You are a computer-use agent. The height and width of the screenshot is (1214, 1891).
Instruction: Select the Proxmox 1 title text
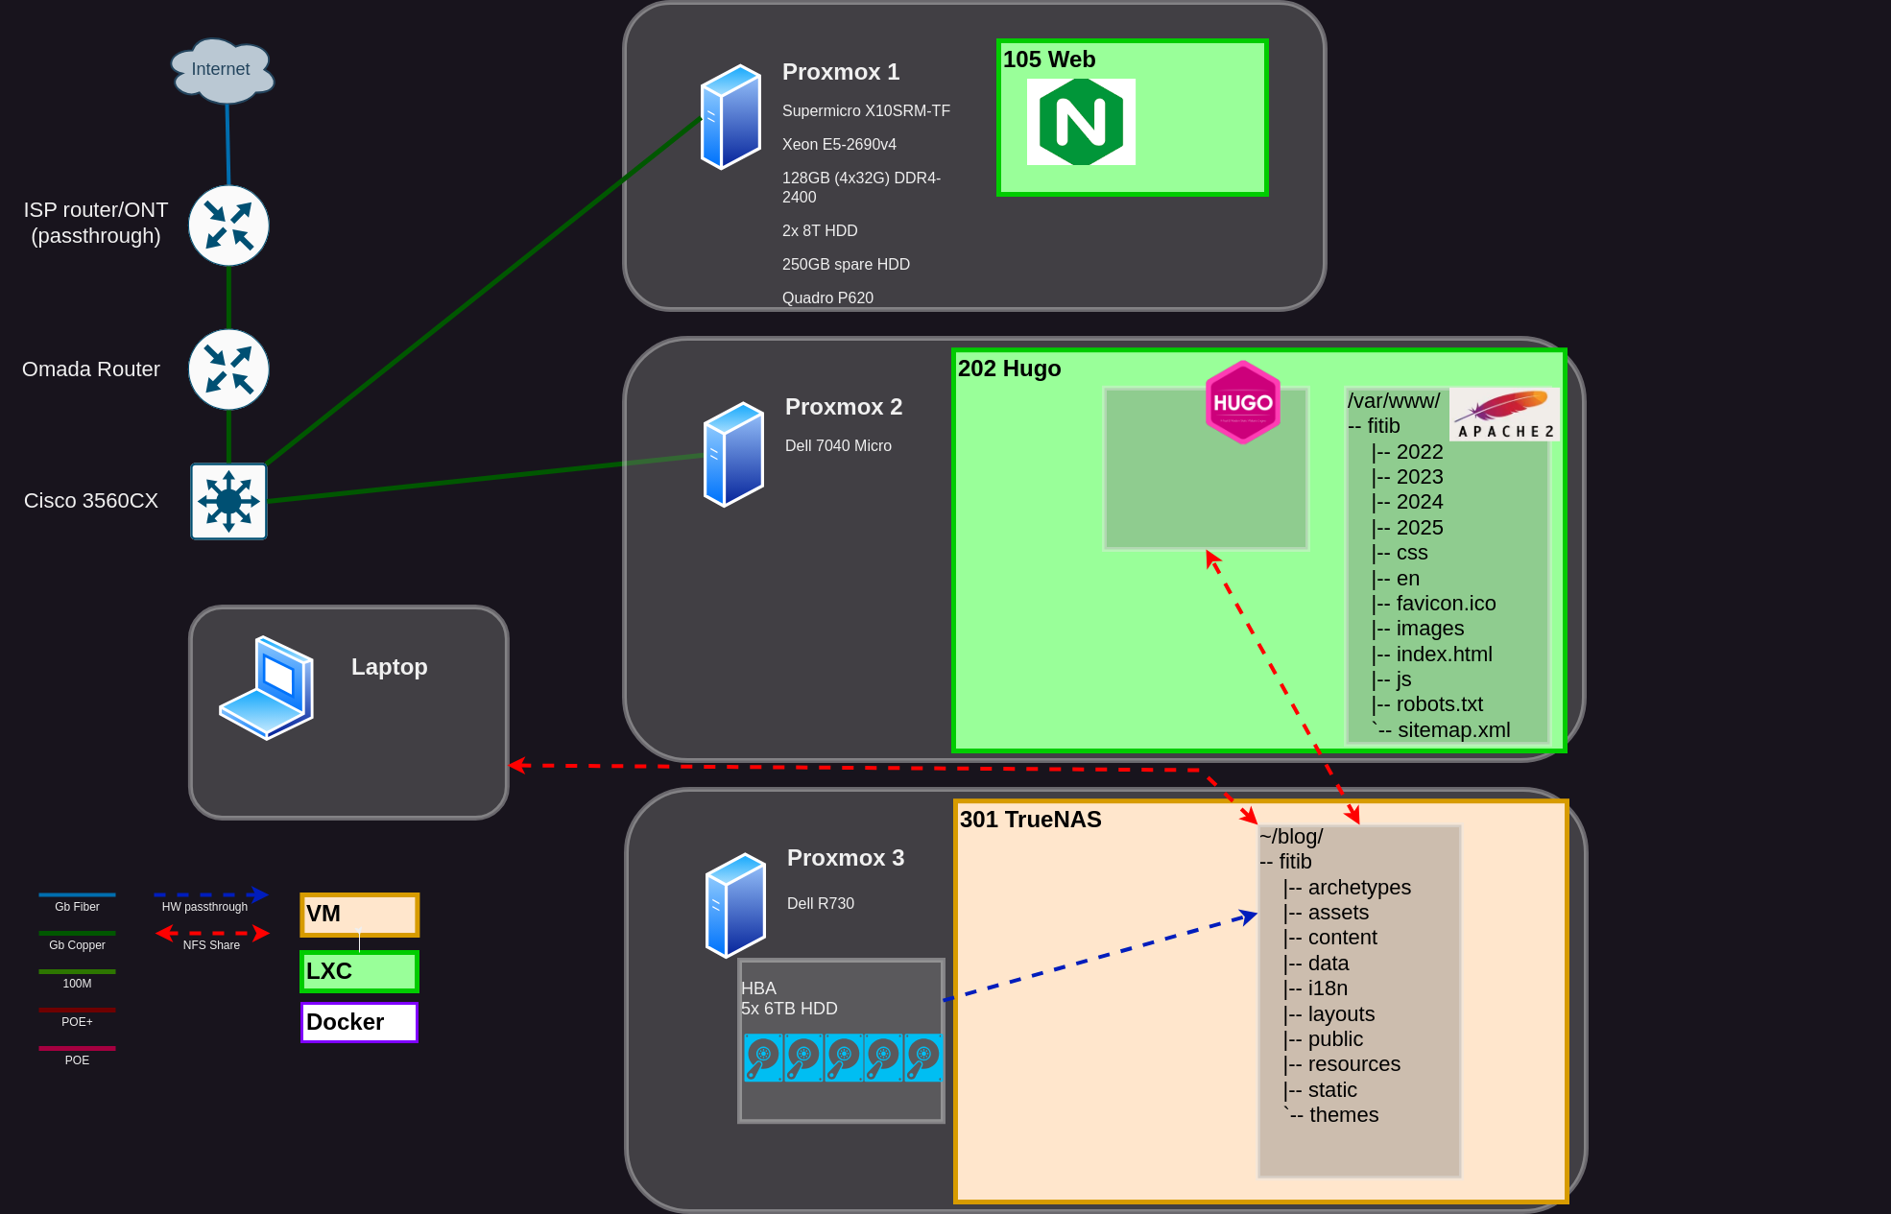[x=841, y=72]
